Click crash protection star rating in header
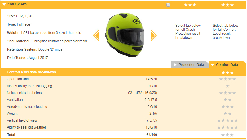The image size is (247, 140). click(x=190, y=5)
